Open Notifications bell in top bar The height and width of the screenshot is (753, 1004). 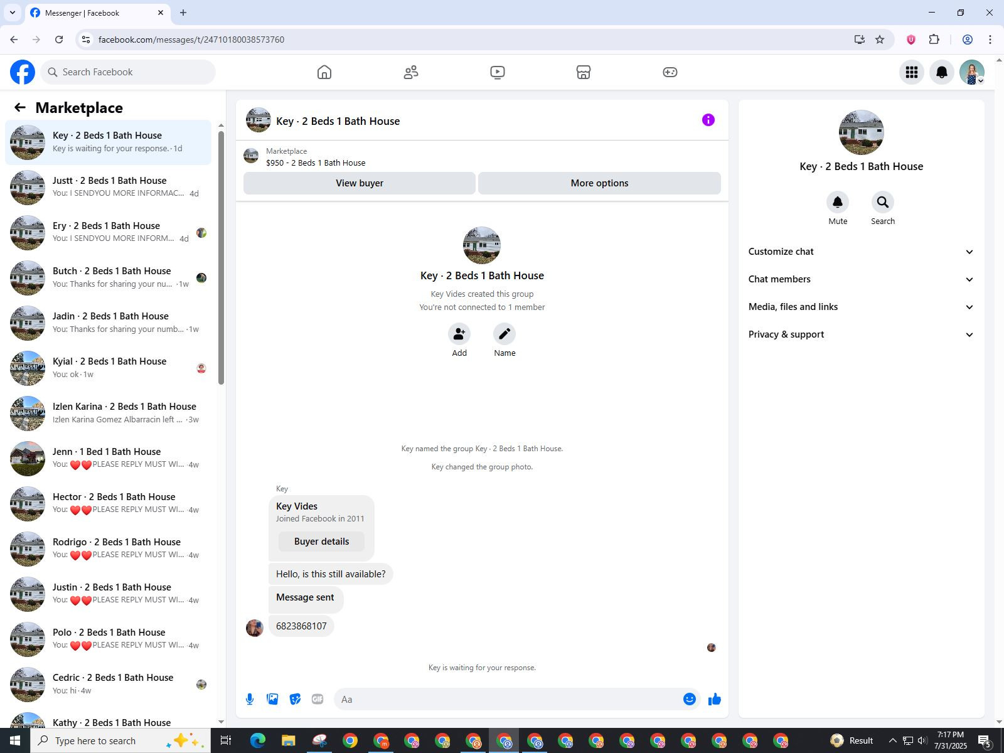pos(942,72)
